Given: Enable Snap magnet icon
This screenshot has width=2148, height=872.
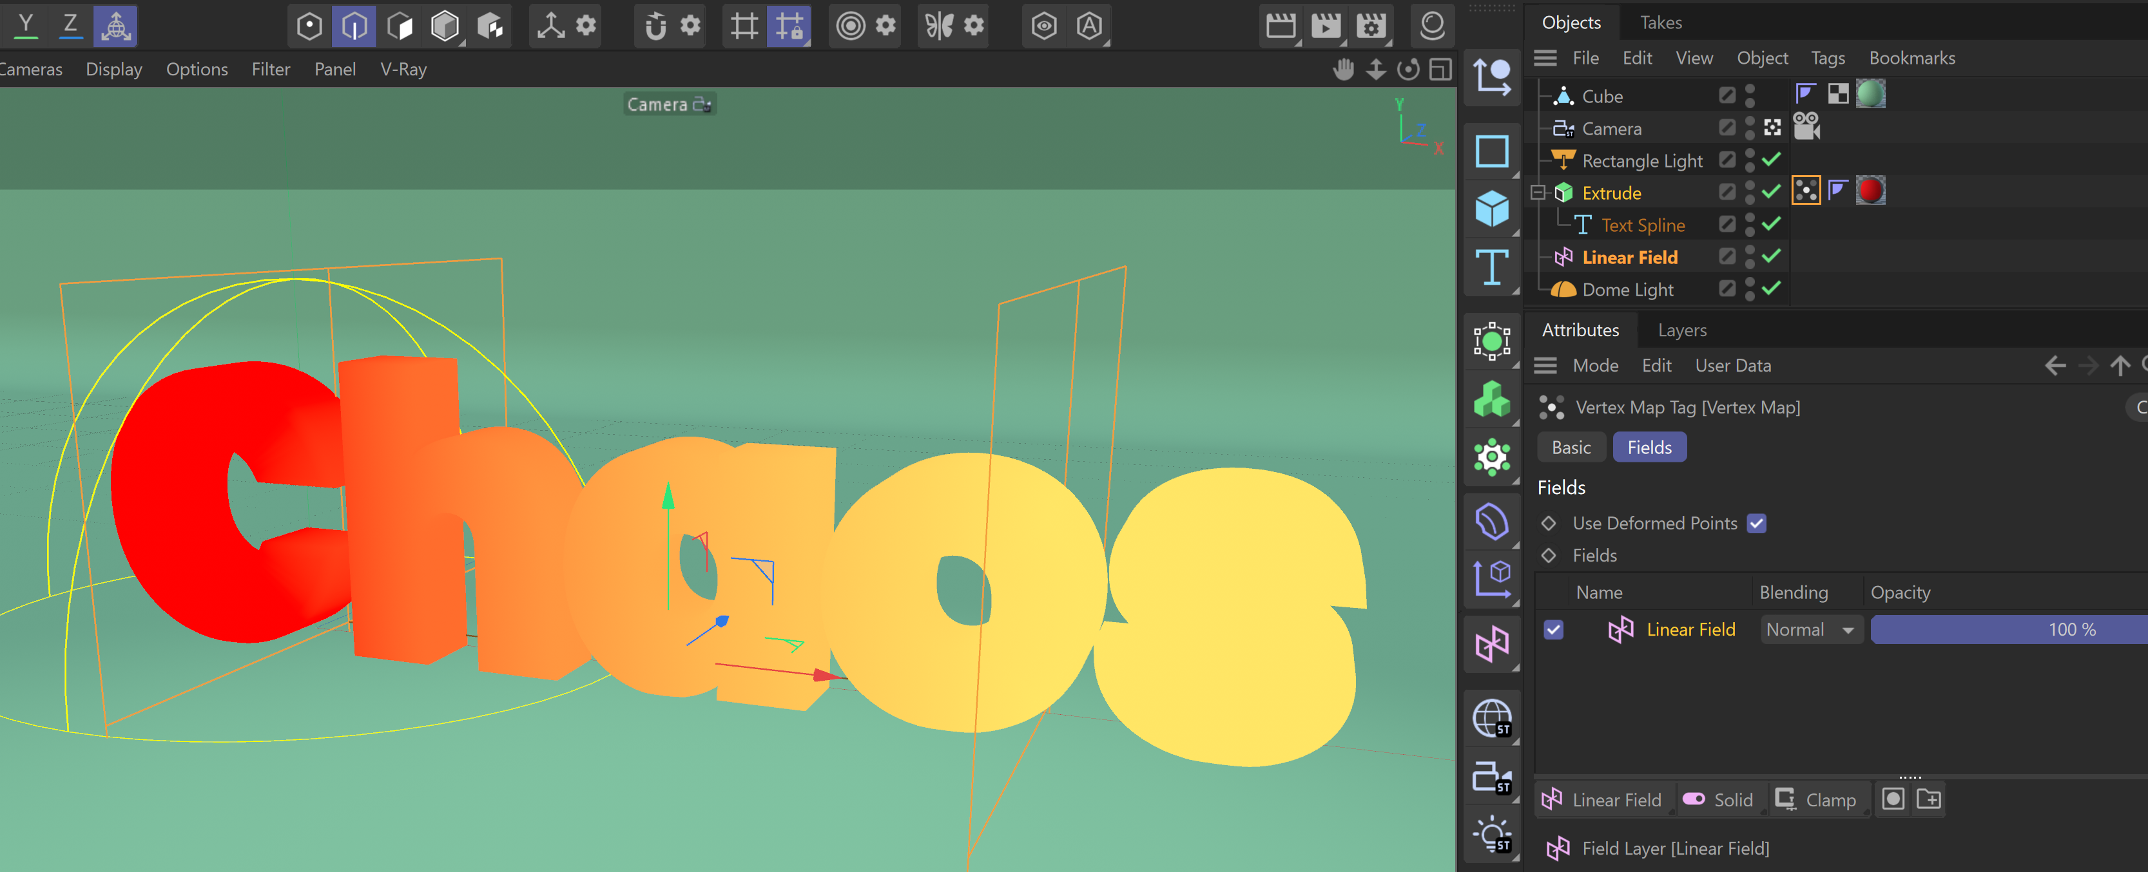Looking at the screenshot, I should [x=655, y=26].
